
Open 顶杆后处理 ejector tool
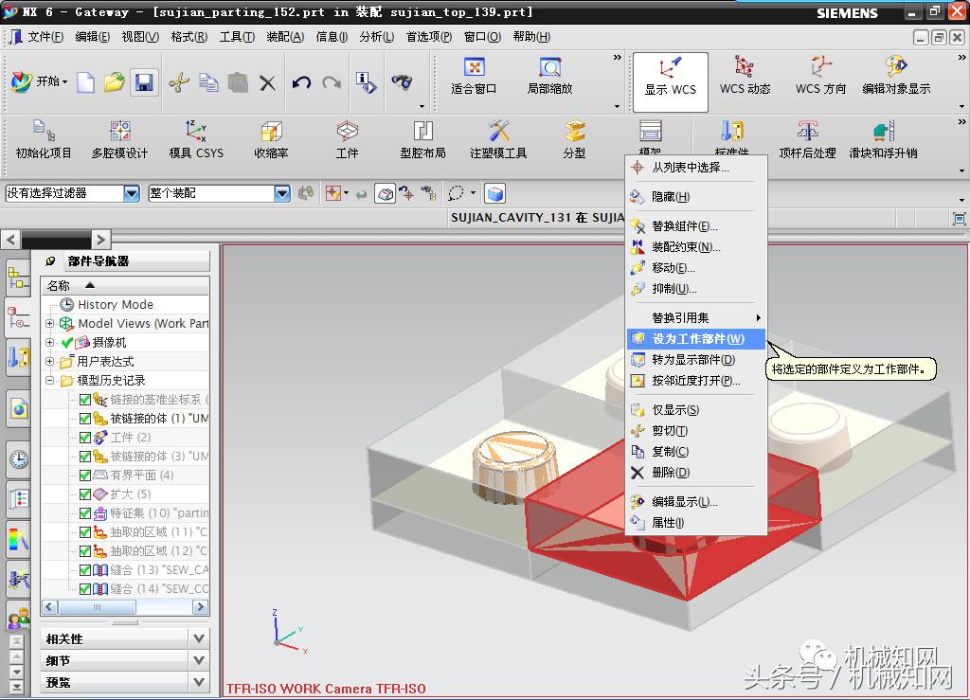[807, 140]
